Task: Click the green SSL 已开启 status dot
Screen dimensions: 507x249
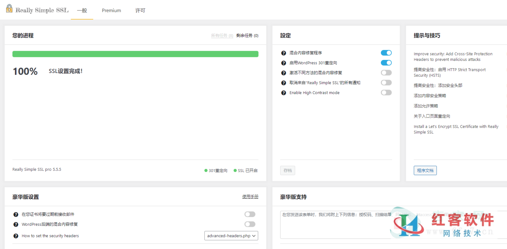Action: (235, 170)
